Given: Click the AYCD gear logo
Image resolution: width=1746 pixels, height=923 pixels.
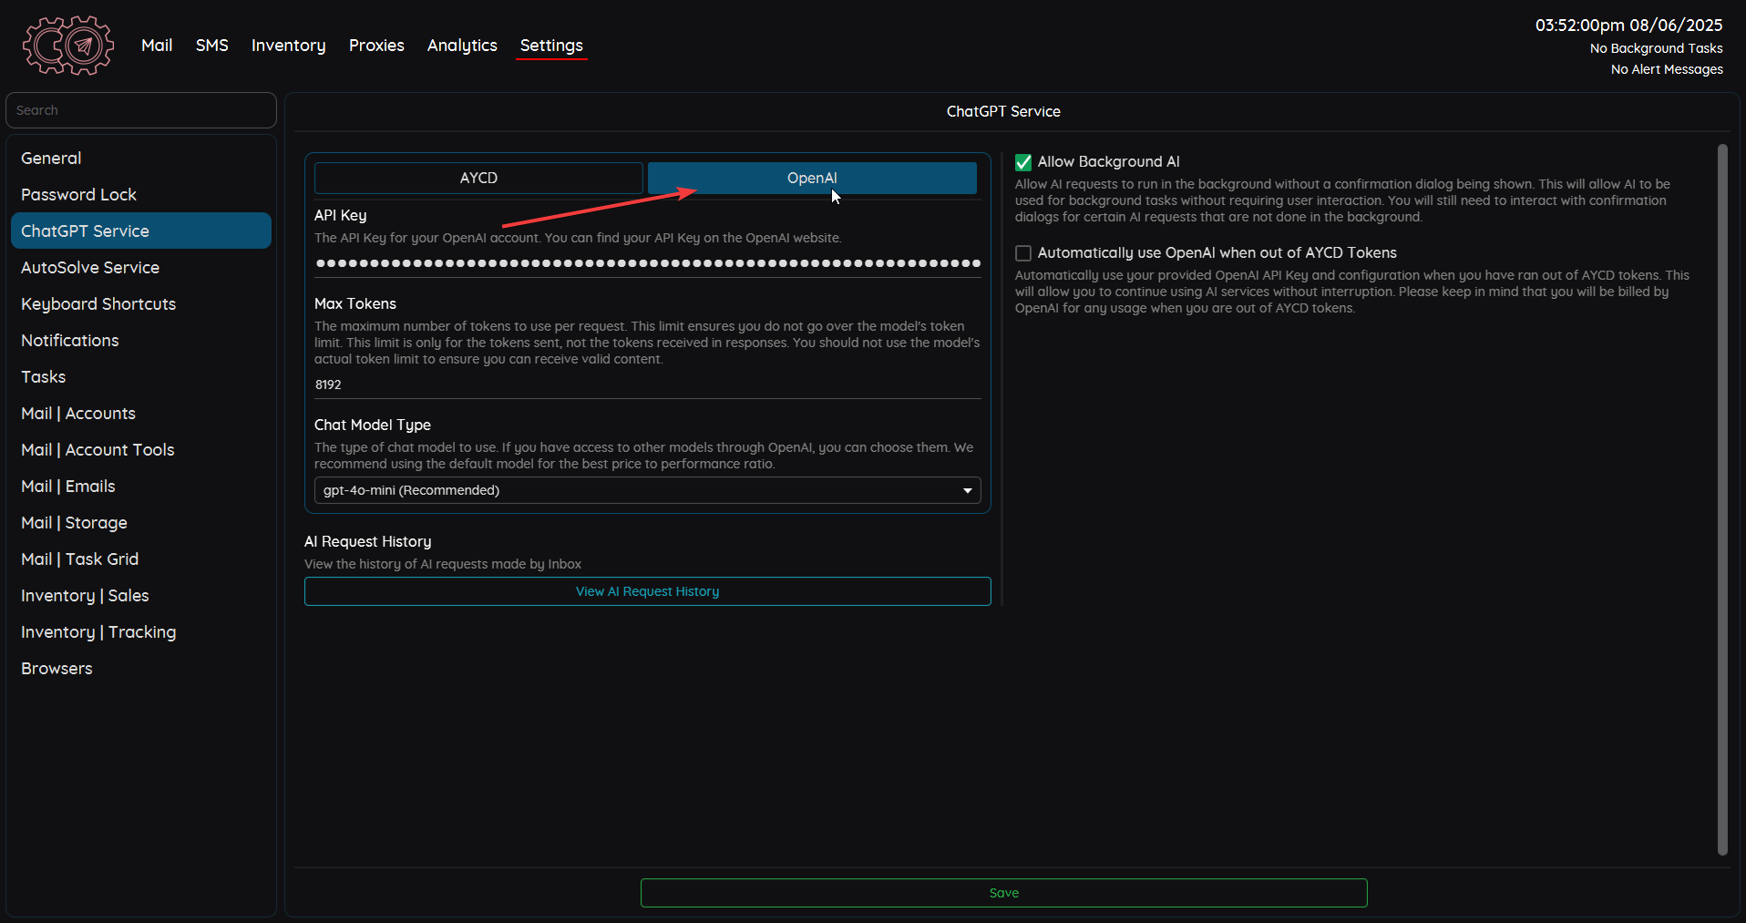Looking at the screenshot, I should tap(67, 45).
